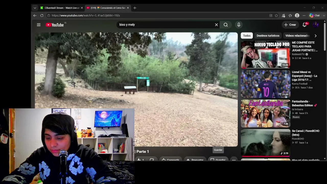This screenshot has width=327, height=184.
Task: Clear the search box with X
Action: [216, 25]
